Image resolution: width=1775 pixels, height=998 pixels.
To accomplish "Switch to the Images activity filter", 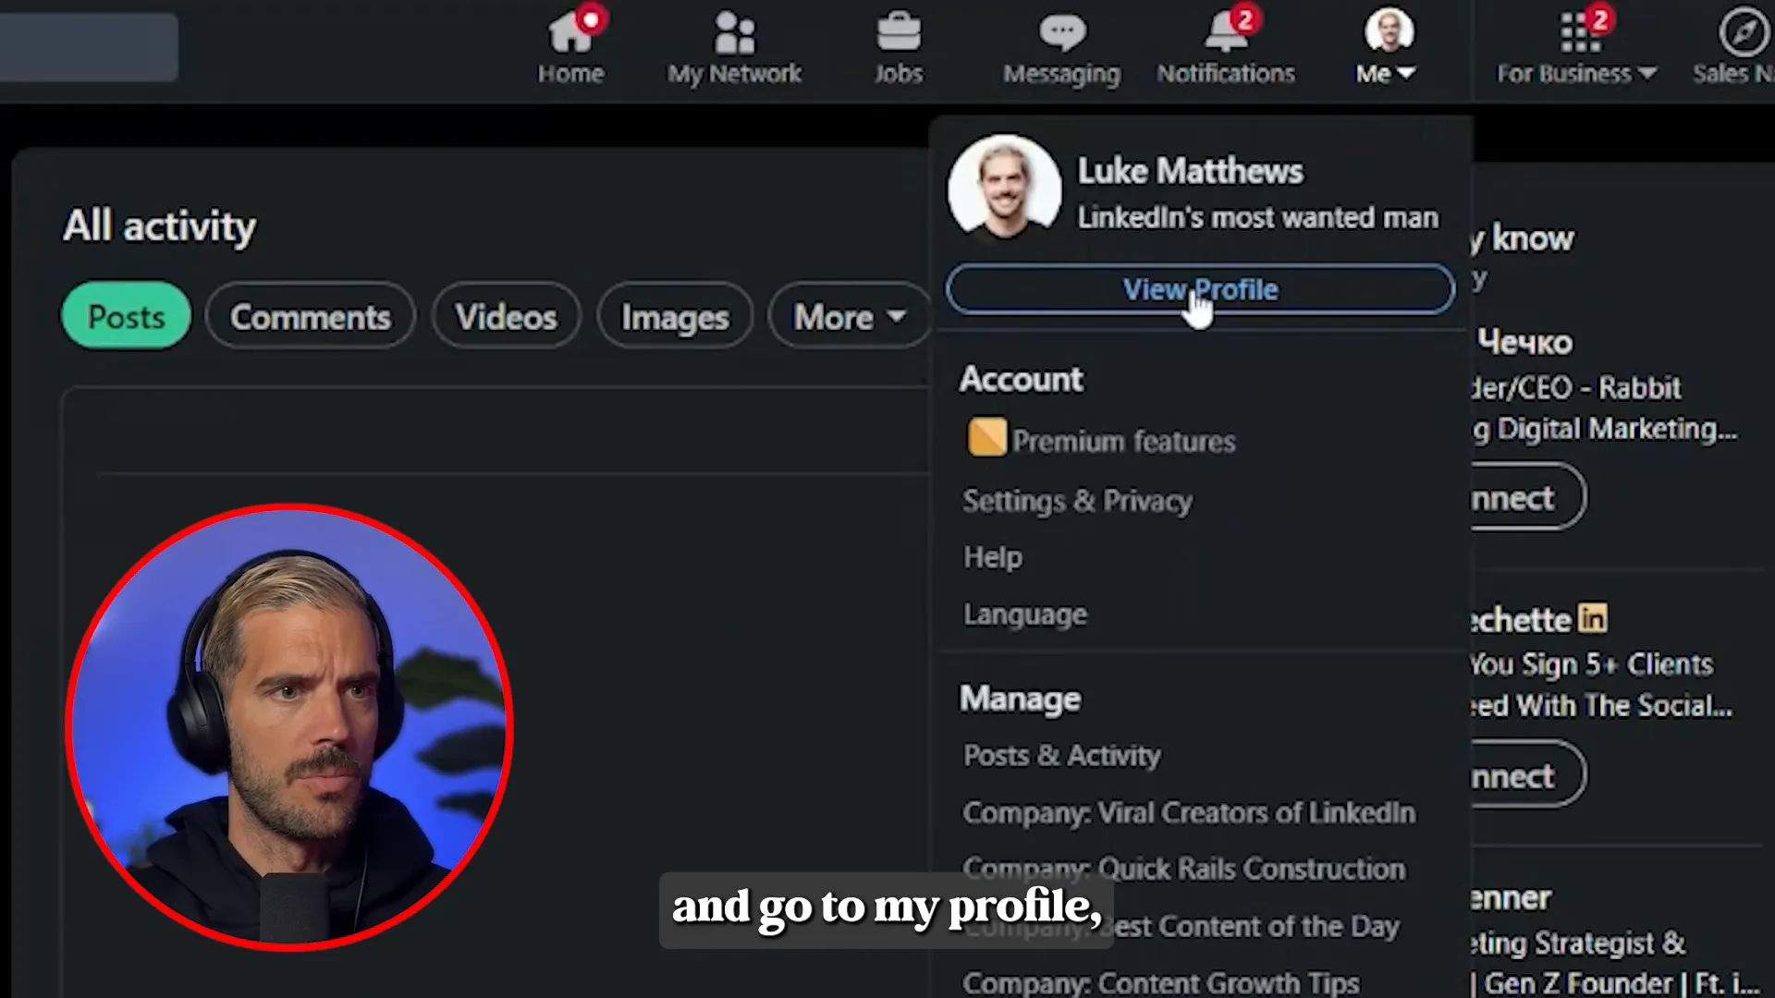I will [x=675, y=316].
